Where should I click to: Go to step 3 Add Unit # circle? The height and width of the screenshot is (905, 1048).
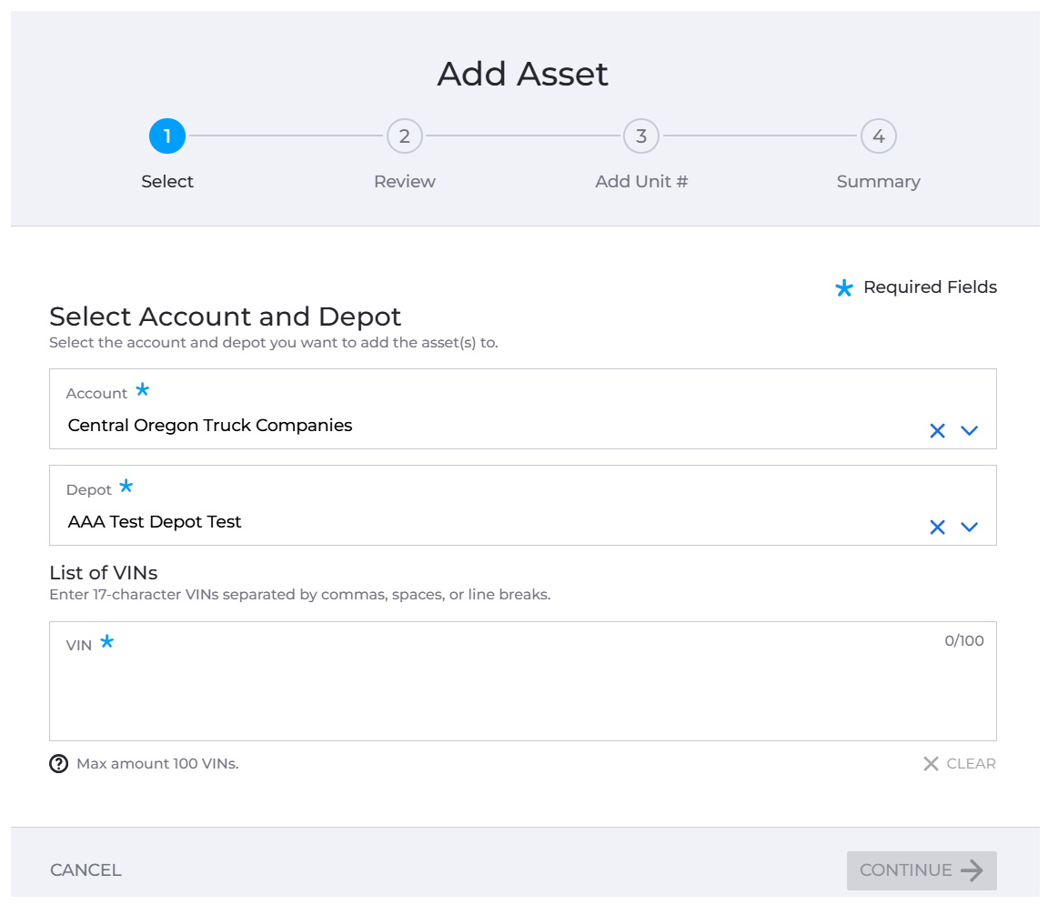pos(641,136)
